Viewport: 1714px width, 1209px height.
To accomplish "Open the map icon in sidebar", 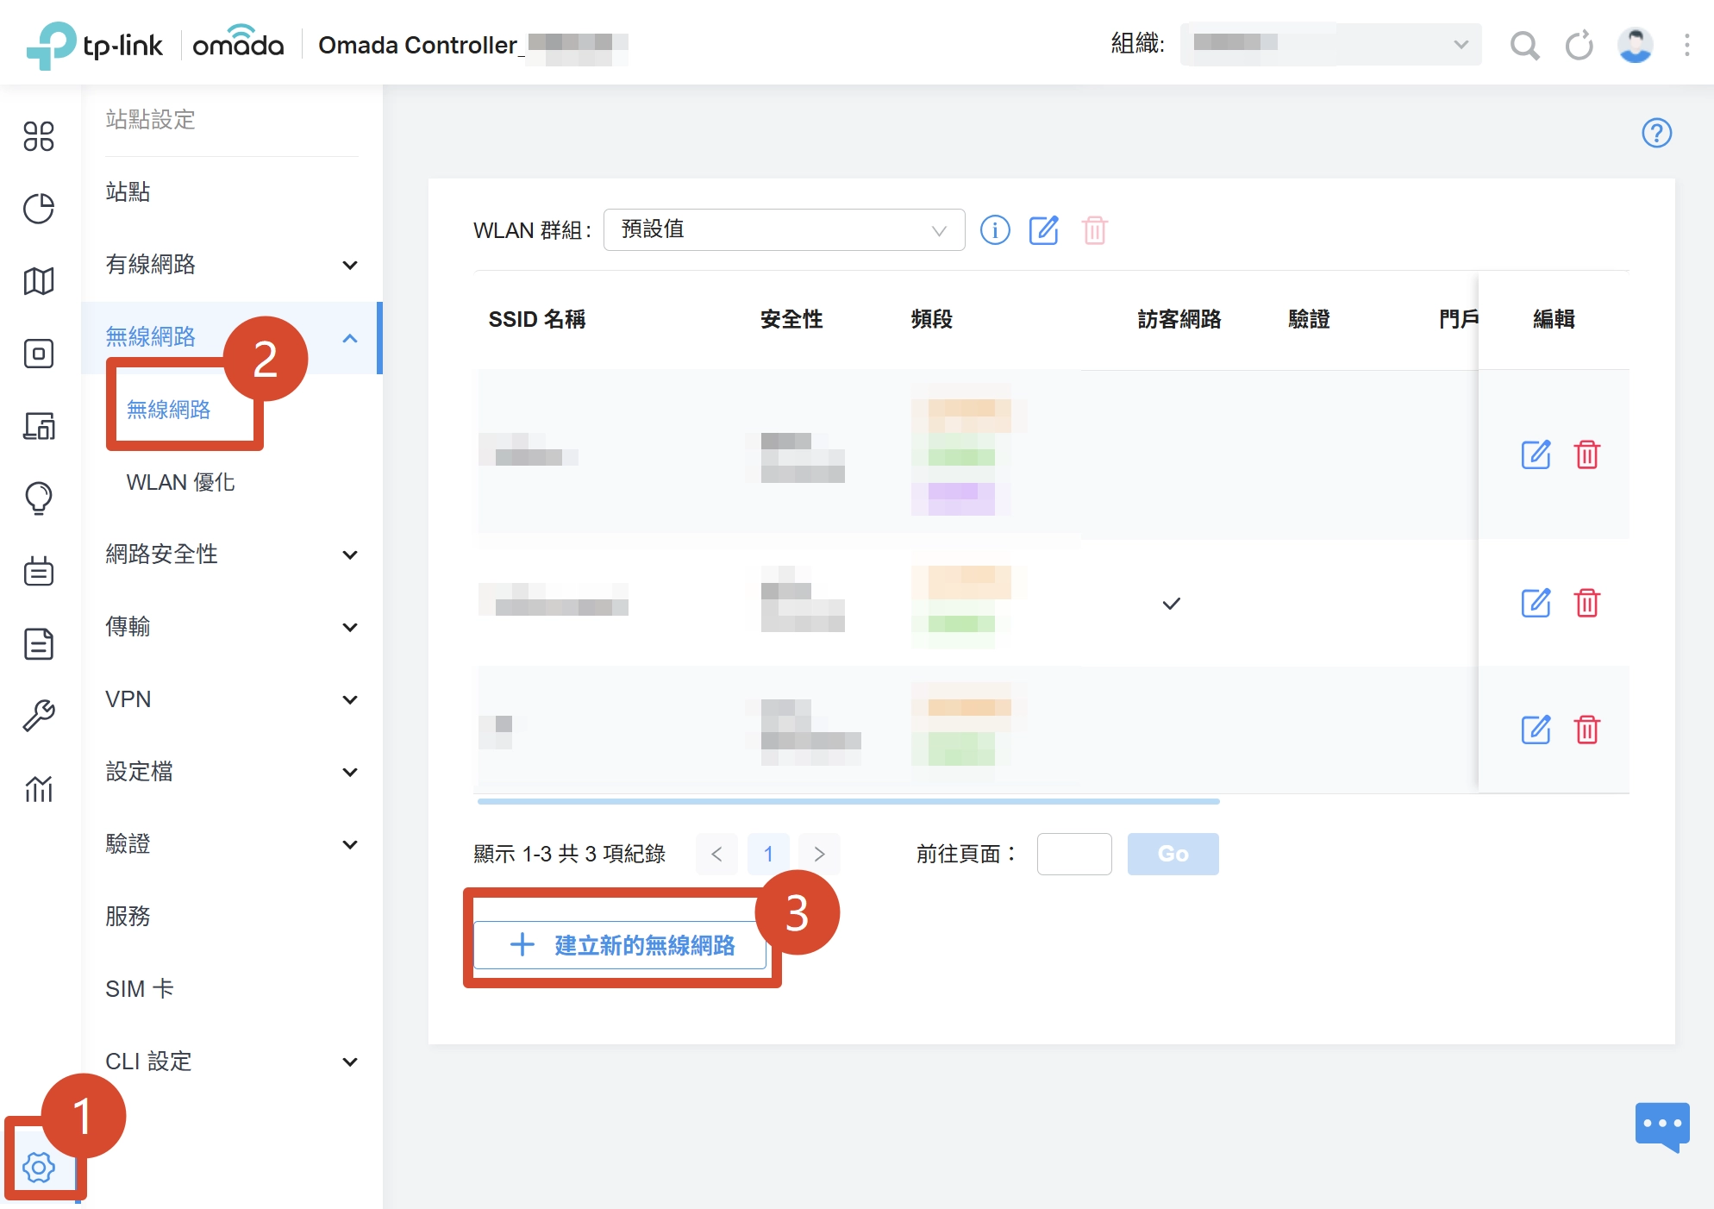I will click(39, 281).
